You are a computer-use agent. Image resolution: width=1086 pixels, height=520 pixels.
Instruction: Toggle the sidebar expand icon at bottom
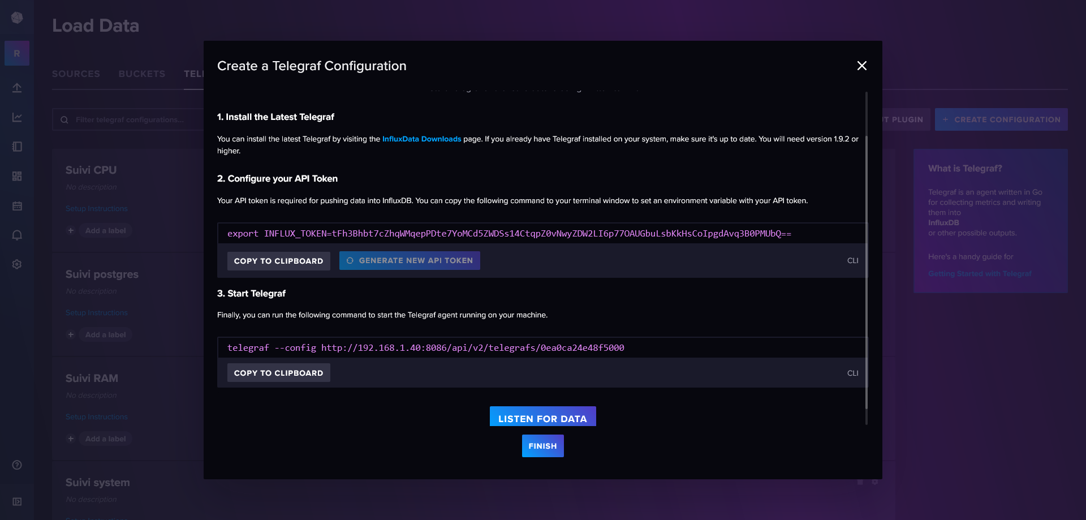(x=17, y=501)
